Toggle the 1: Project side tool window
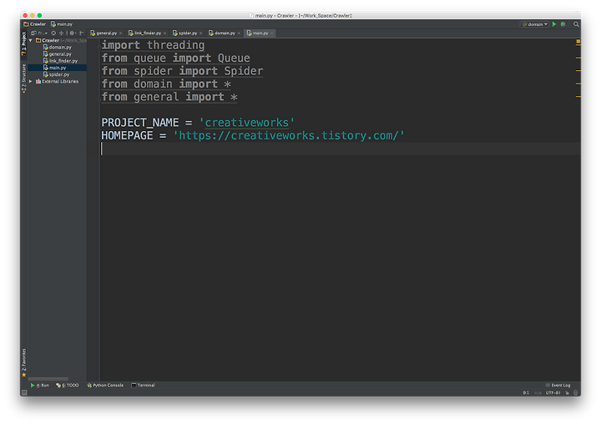 (23, 43)
